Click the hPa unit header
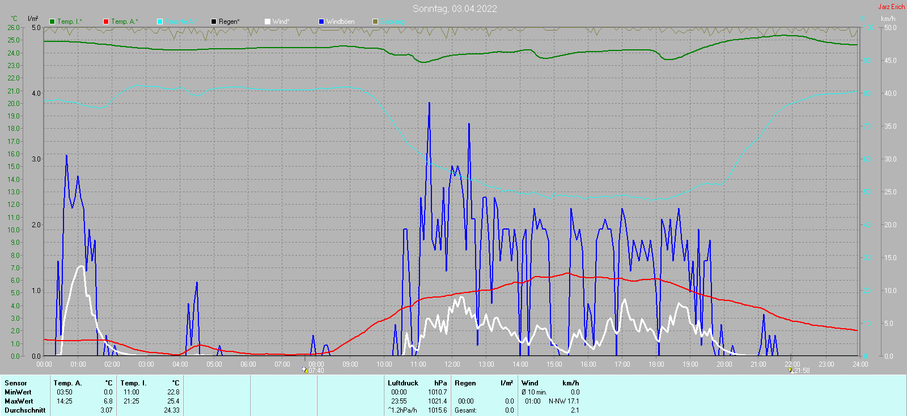907x416 pixels. pyautogui.click(x=440, y=383)
